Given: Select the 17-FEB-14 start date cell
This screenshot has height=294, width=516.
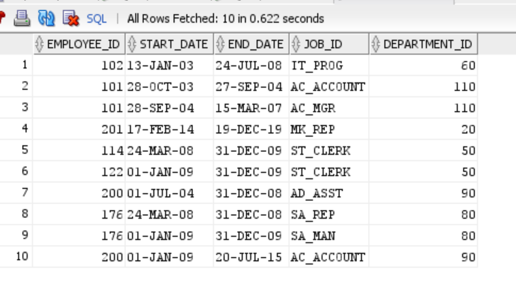Looking at the screenshot, I should pyautogui.click(x=169, y=129).
